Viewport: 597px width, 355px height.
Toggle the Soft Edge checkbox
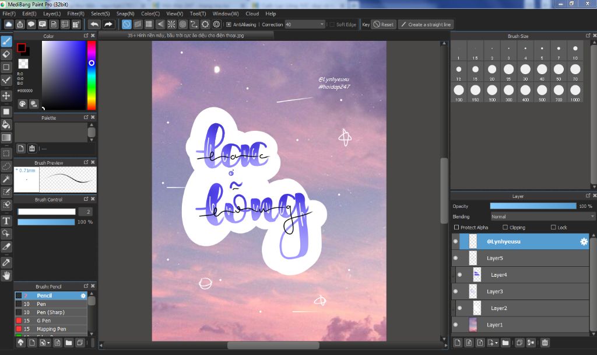pyautogui.click(x=332, y=25)
